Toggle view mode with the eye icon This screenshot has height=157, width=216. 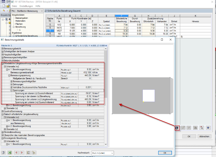tap(208, 128)
